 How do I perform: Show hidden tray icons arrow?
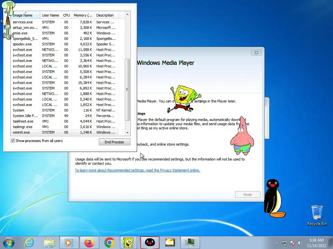[276, 243]
